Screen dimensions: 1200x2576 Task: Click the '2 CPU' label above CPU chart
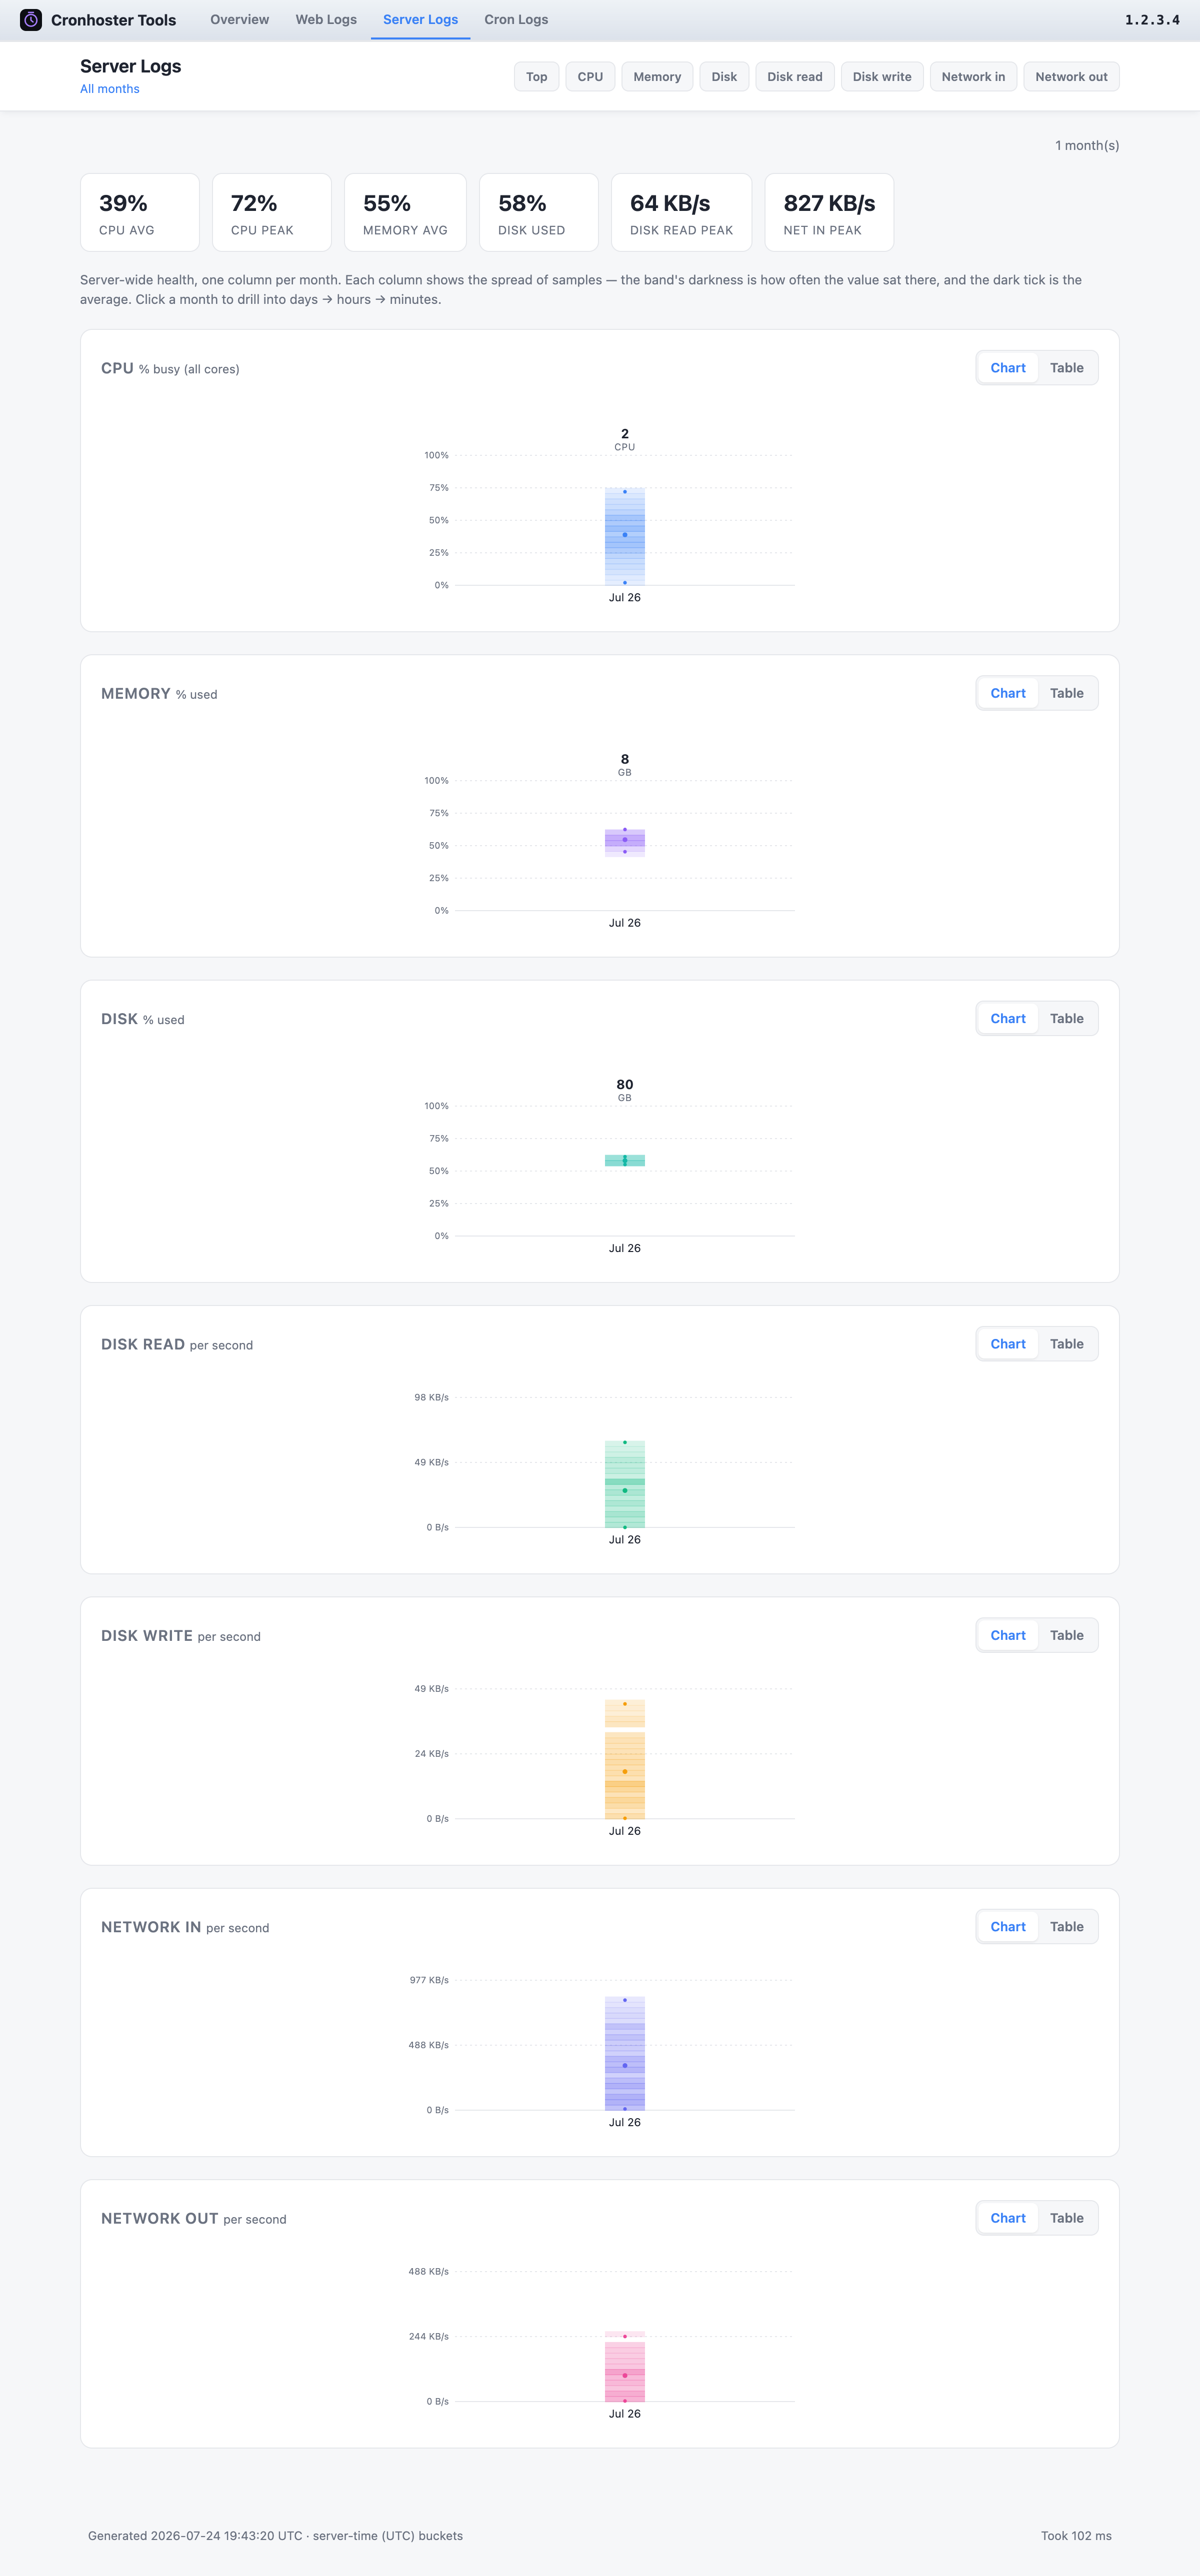[x=625, y=439]
